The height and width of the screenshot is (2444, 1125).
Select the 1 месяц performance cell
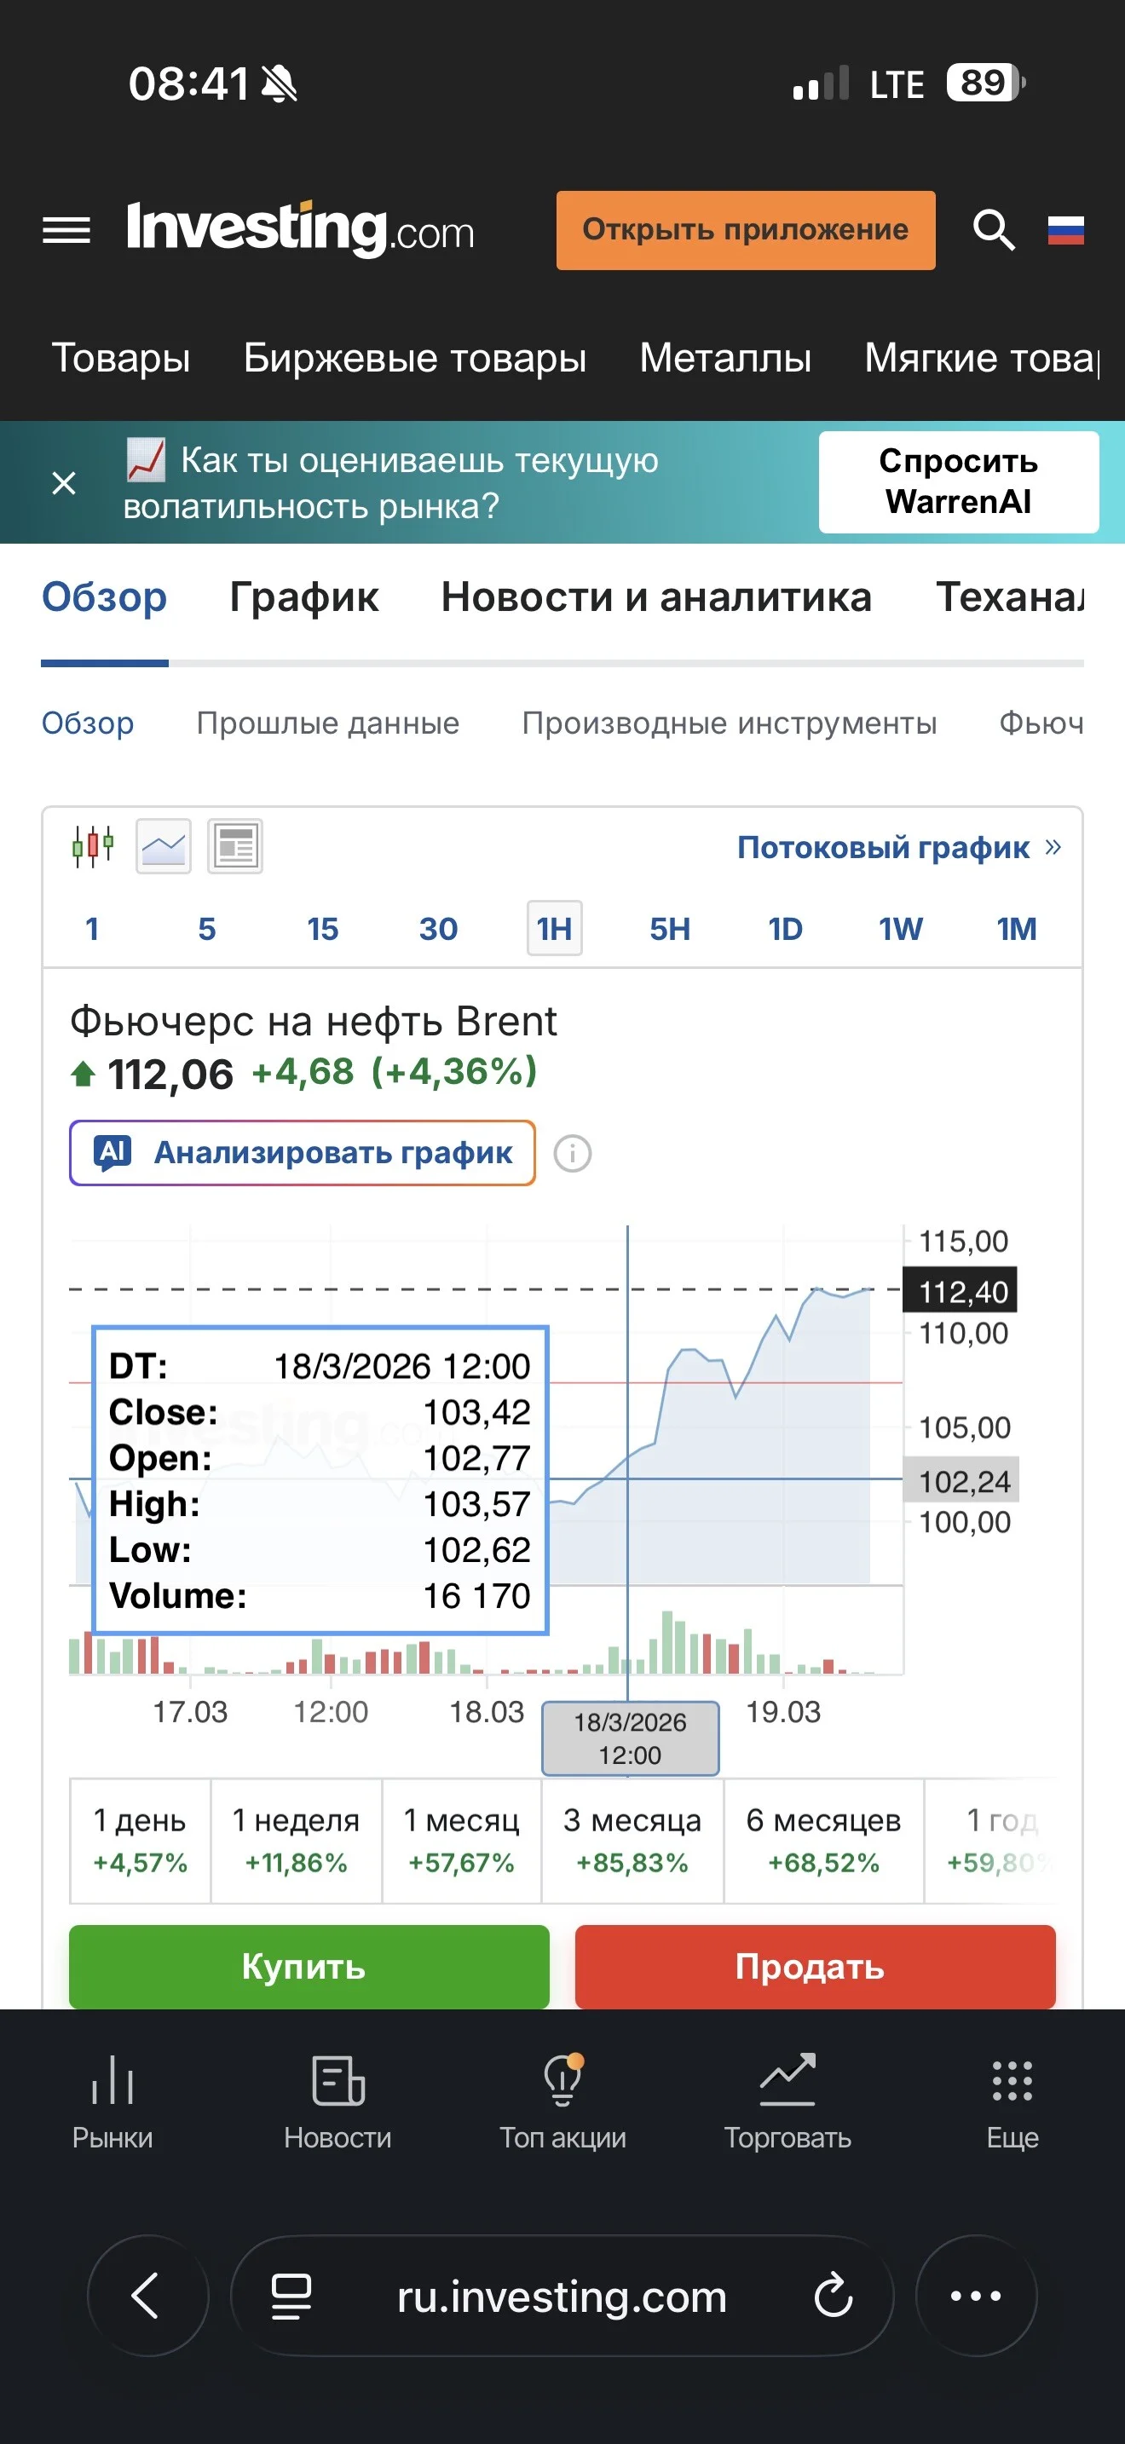pos(461,1841)
